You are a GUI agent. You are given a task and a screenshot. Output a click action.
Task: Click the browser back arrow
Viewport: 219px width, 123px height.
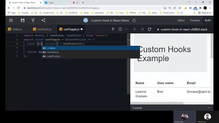9,8
